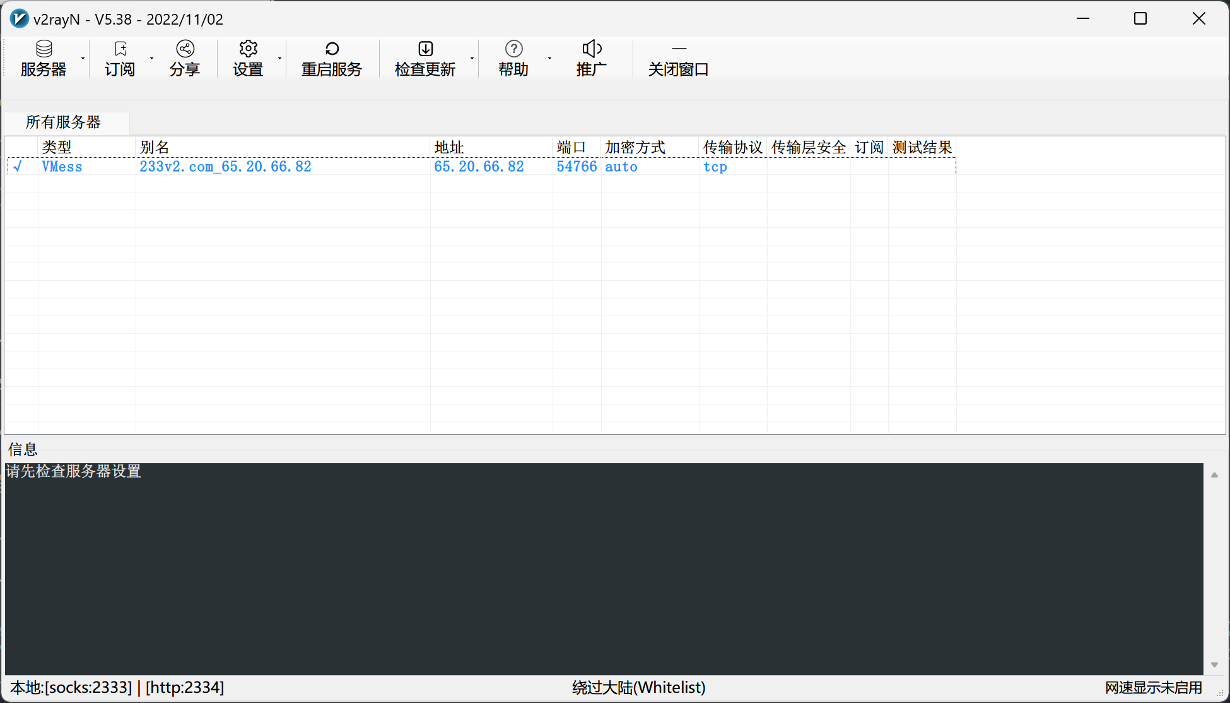Image resolution: width=1230 pixels, height=703 pixels.
Task: Open the 服务器 server management icon
Action: (43, 58)
